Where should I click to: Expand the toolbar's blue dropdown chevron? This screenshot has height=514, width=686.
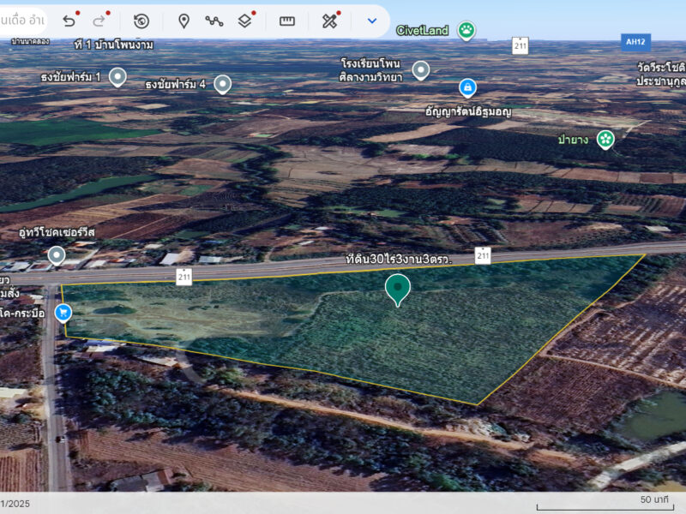click(372, 21)
